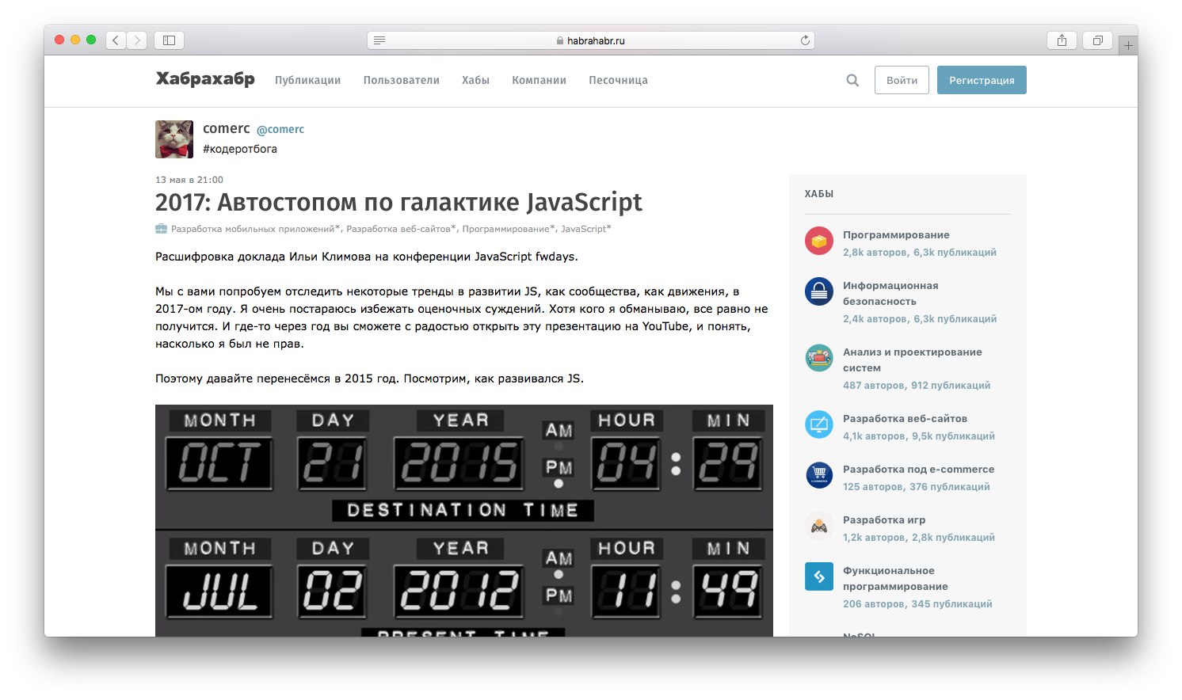Show all tabs overview icon
This screenshot has height=700, width=1182.
click(x=1098, y=40)
